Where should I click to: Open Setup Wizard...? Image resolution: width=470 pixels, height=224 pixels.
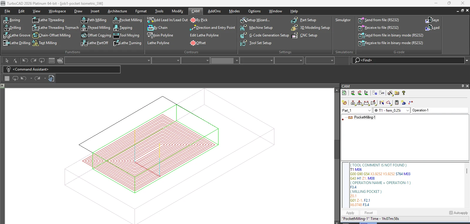tap(255, 20)
